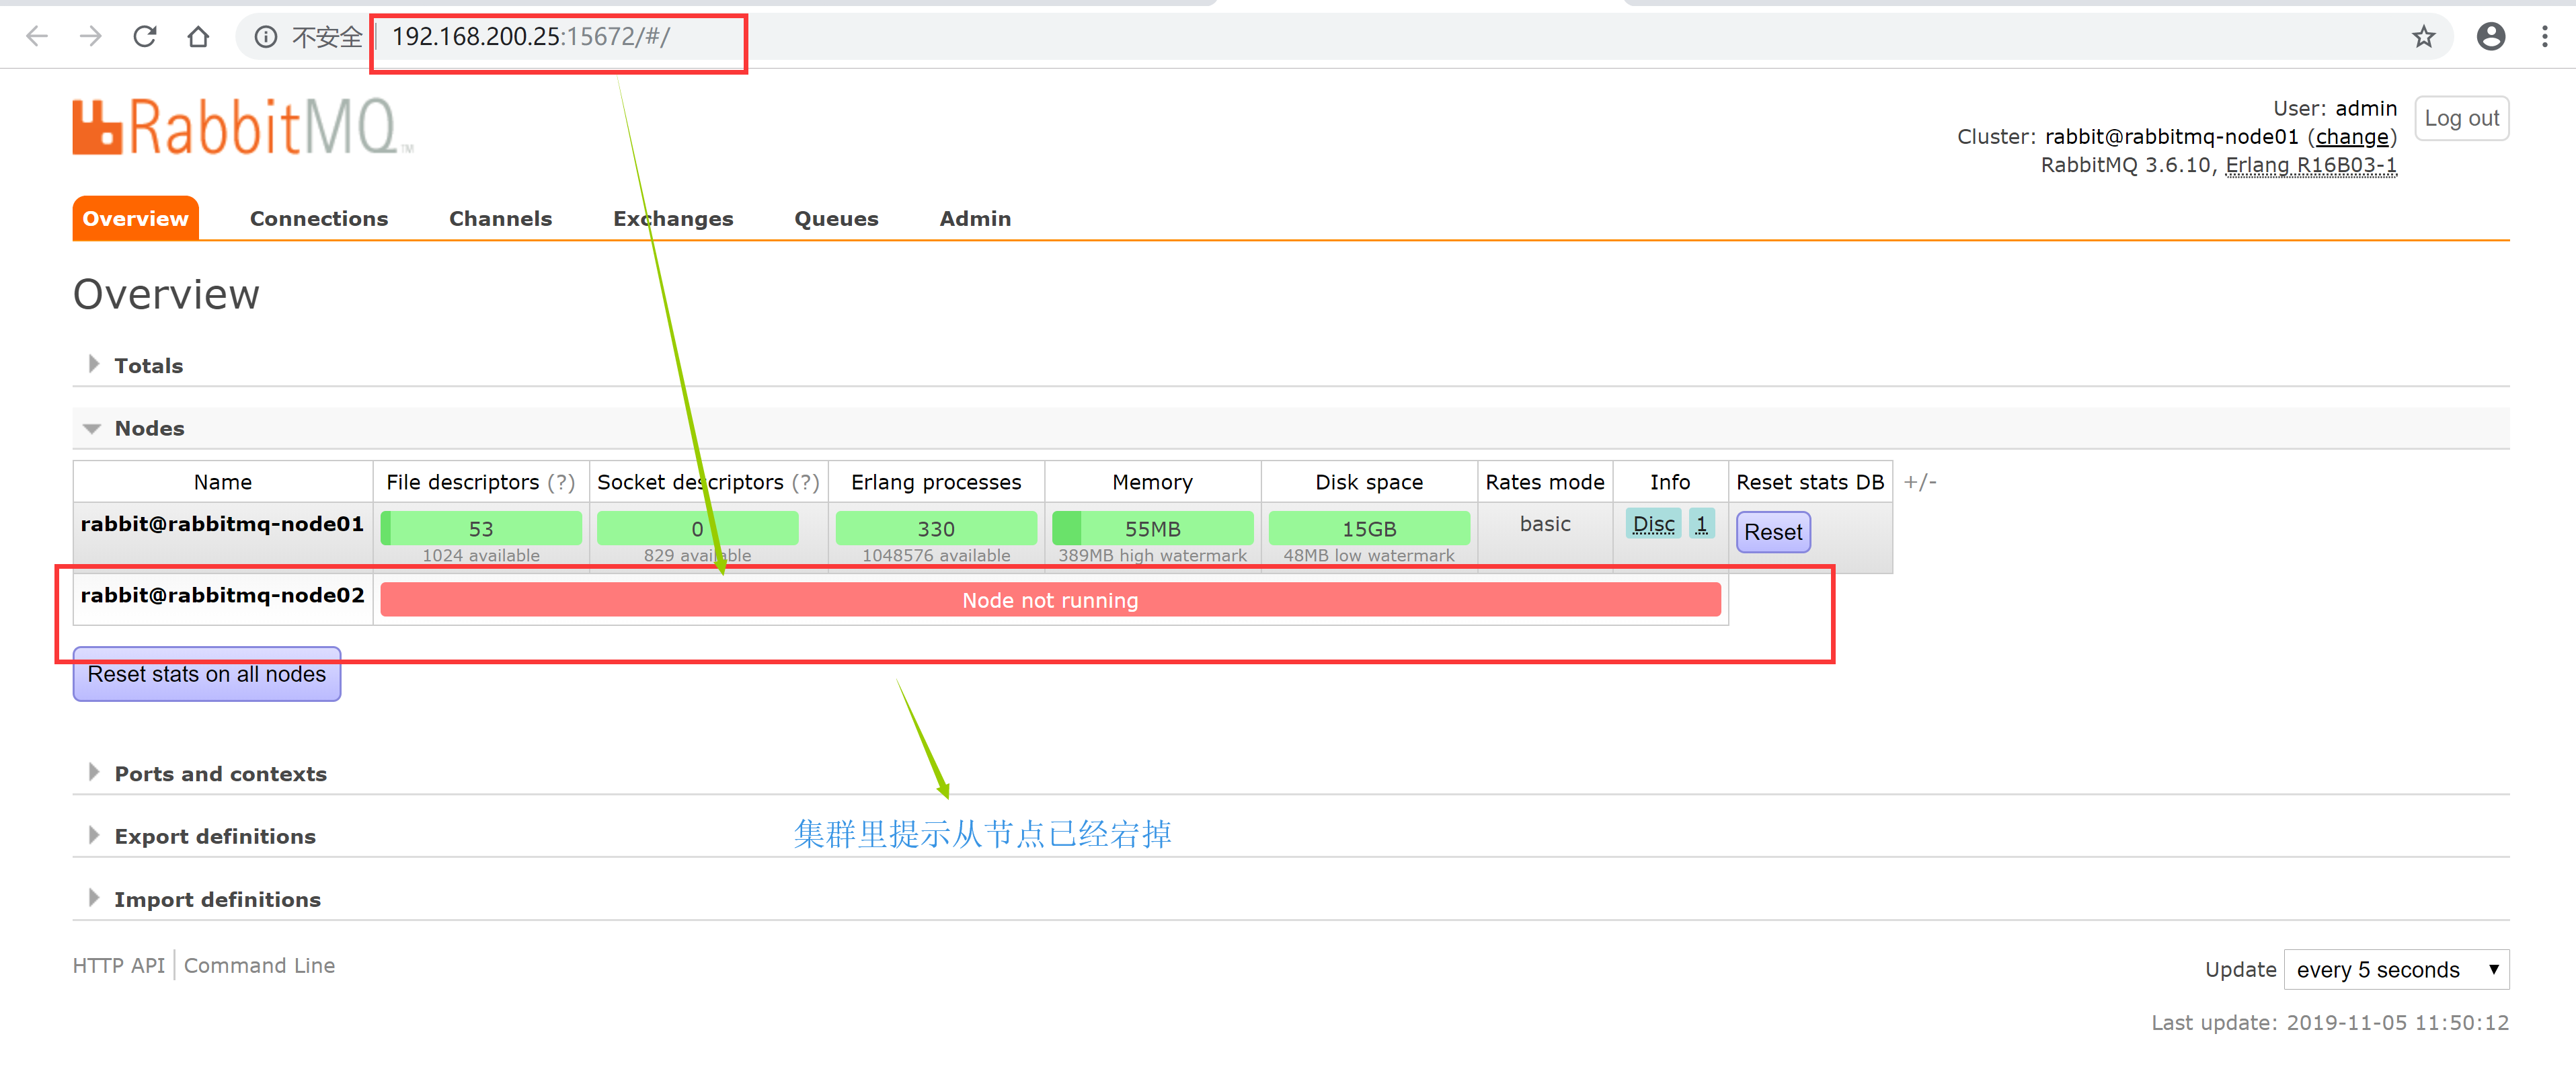Click the Memory 55MB usage bar
Screen dimensions: 2576x1071
[x=1152, y=528]
